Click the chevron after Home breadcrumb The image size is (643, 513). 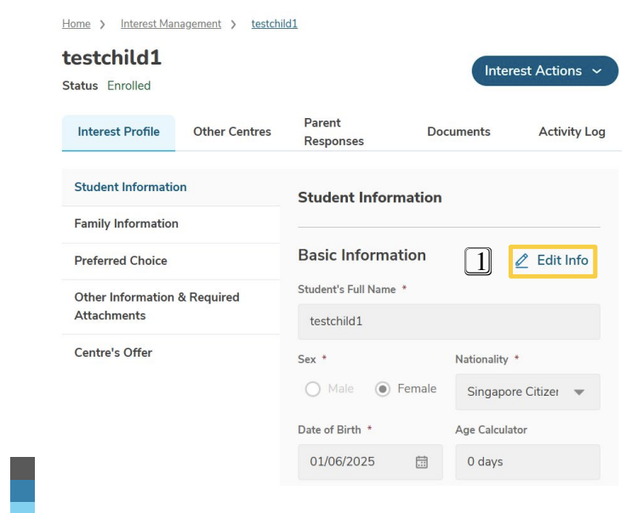(102, 25)
